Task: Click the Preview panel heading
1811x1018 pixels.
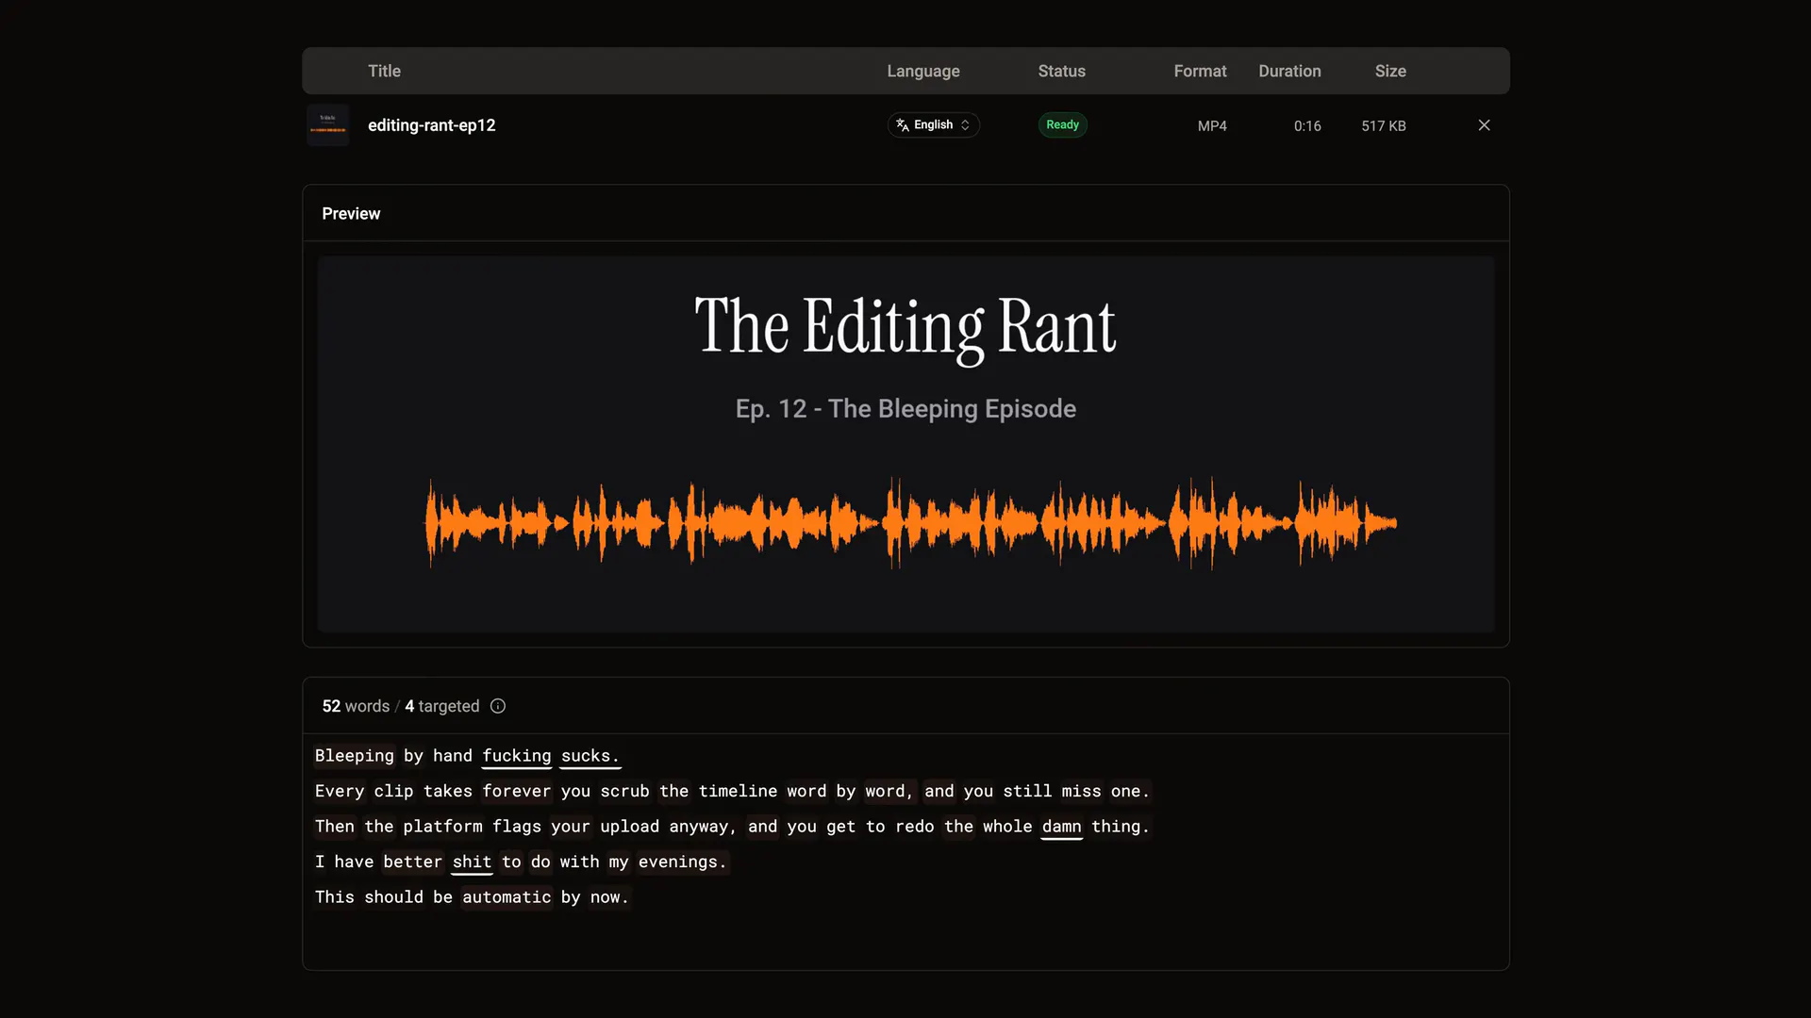Action: [351, 214]
